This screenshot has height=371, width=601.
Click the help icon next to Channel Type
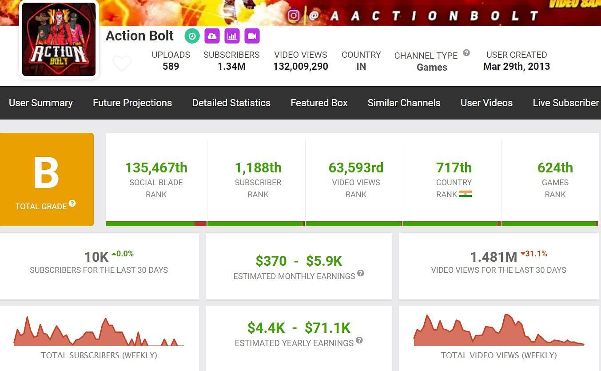click(x=466, y=53)
